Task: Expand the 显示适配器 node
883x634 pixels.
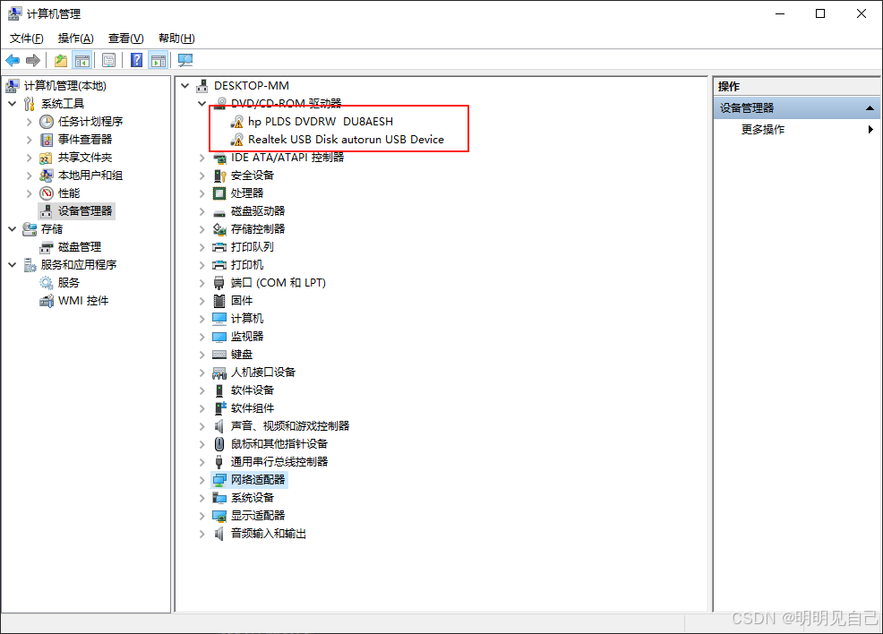Action: 202,516
